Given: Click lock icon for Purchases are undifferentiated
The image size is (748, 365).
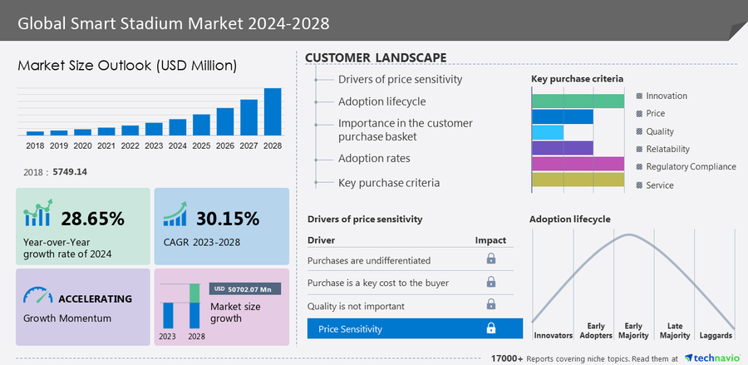Looking at the screenshot, I should click(x=490, y=259).
